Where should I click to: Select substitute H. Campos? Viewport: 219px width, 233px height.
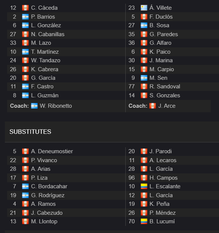point(163,178)
